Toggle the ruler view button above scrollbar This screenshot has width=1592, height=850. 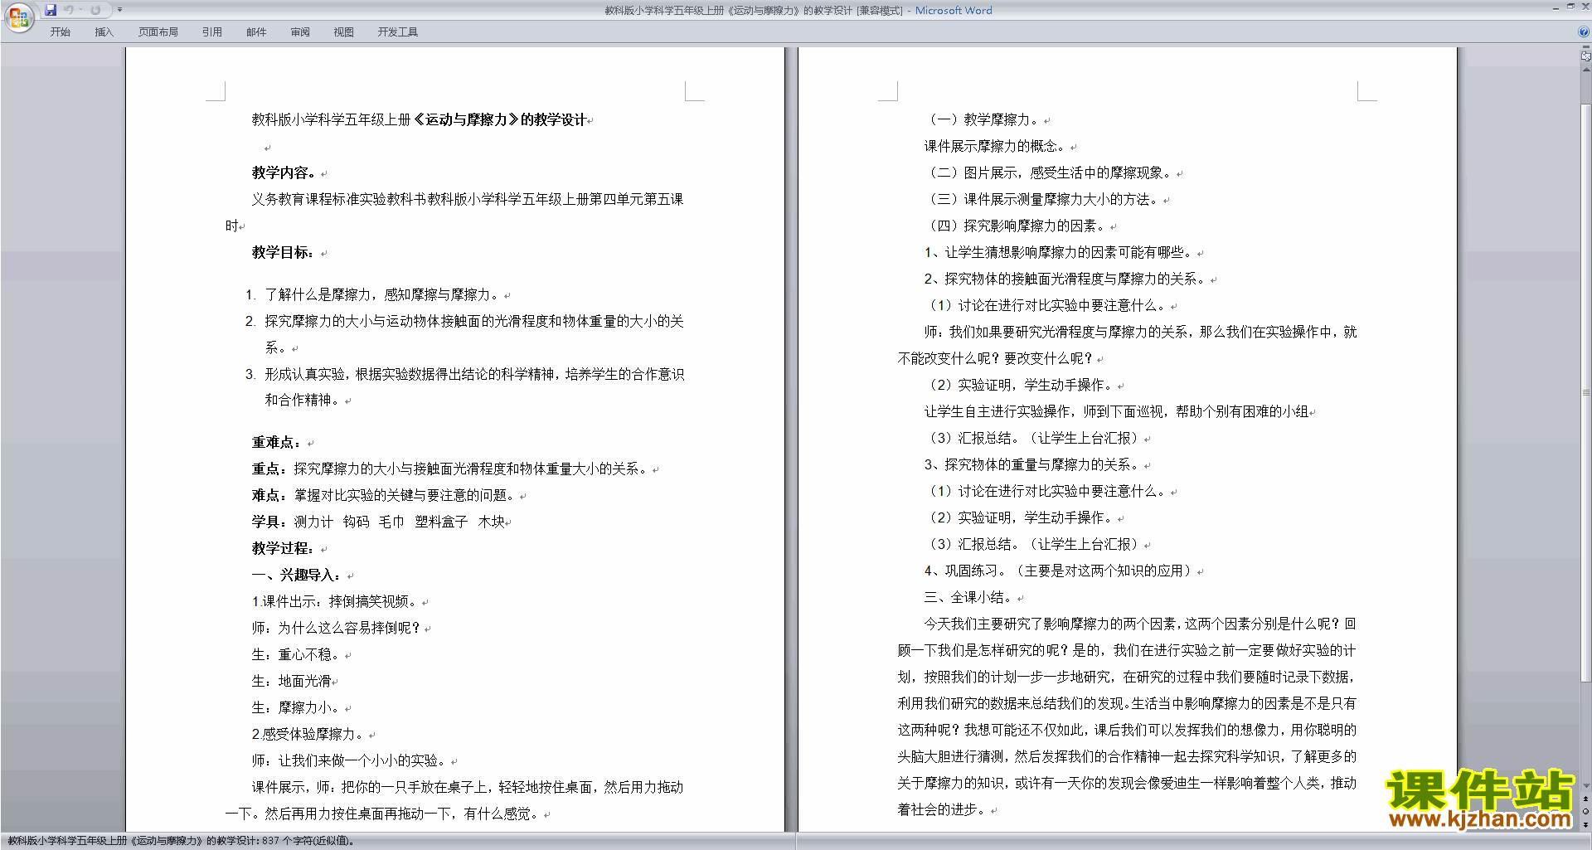pos(1585,56)
